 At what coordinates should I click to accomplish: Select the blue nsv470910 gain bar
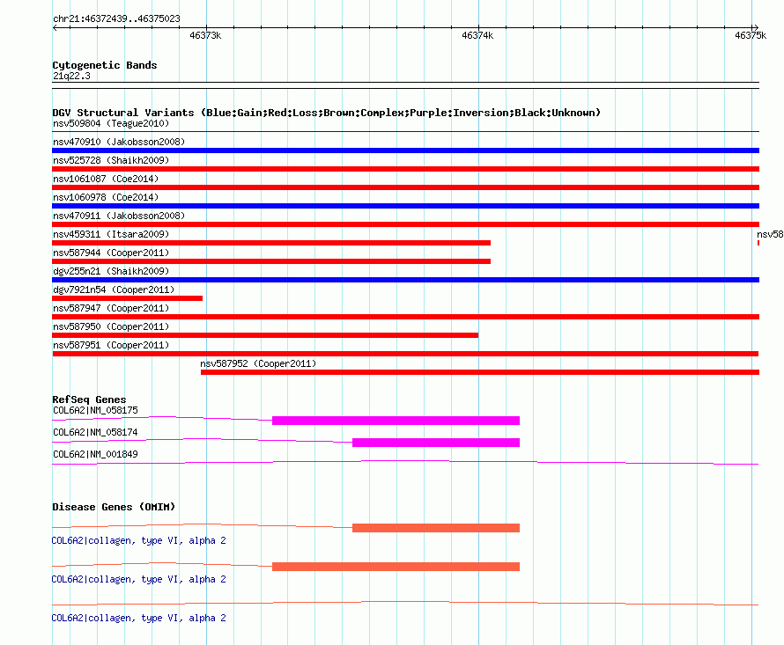405,150
